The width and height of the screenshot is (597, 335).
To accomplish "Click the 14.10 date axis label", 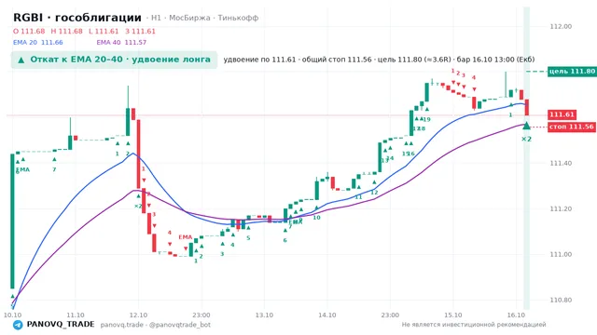I will coord(327,315).
